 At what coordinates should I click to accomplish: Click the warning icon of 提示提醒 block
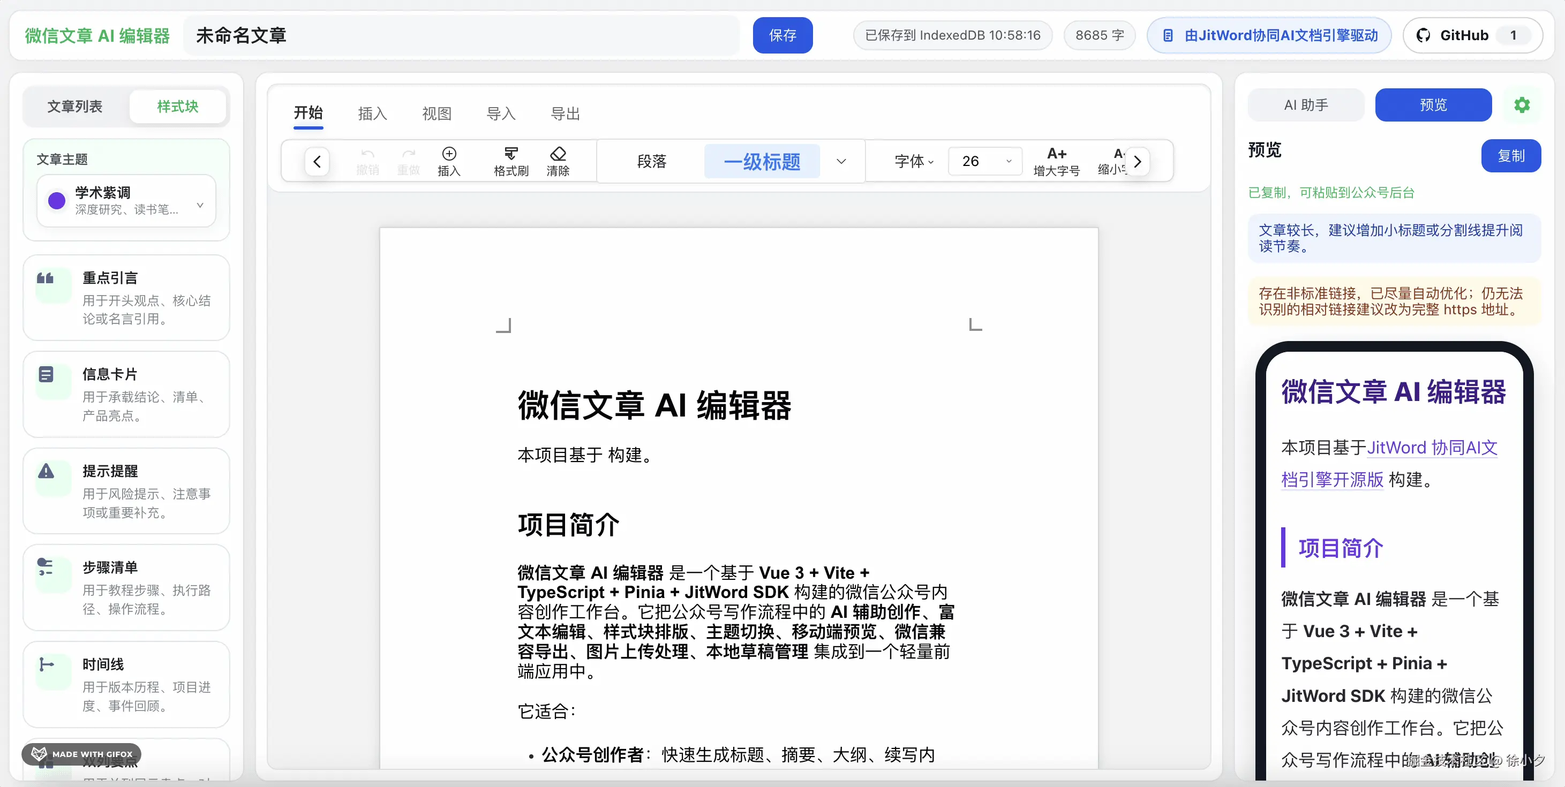coord(46,471)
